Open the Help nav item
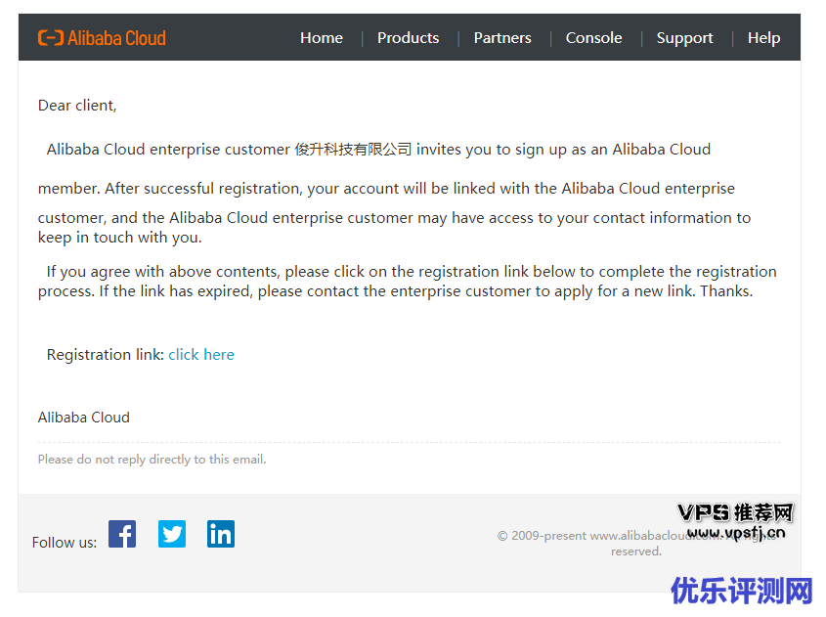Viewport: 826px width, 617px height. (x=763, y=38)
